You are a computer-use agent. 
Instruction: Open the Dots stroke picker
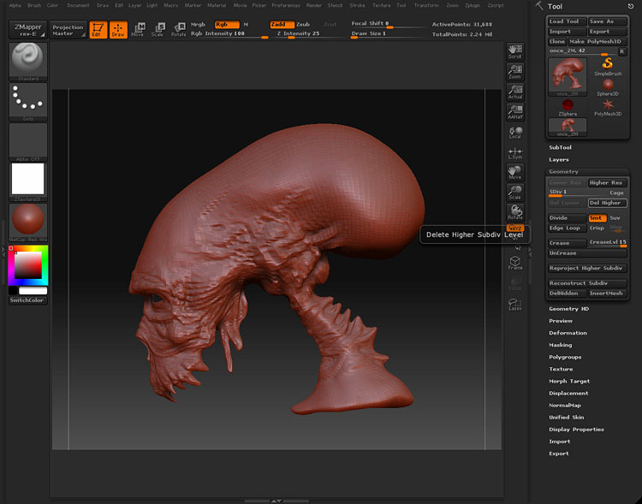click(x=27, y=101)
